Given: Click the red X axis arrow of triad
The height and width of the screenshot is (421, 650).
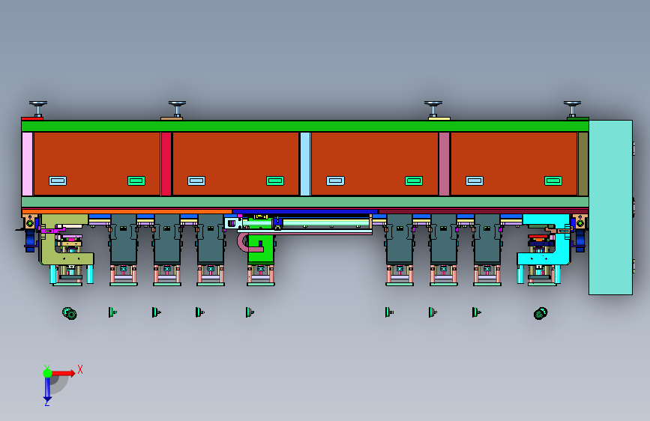Looking at the screenshot, I should click(x=63, y=373).
